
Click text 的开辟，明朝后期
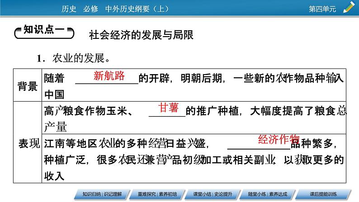coord(180,78)
